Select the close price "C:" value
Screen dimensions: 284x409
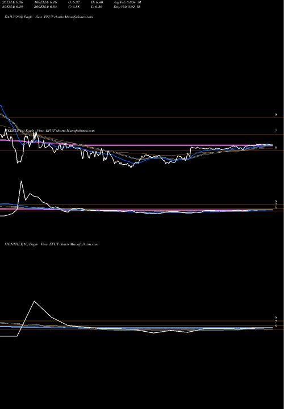(x=74, y=7)
